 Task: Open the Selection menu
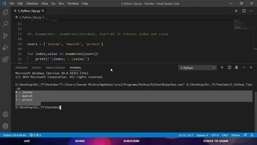click(x=32, y=4)
